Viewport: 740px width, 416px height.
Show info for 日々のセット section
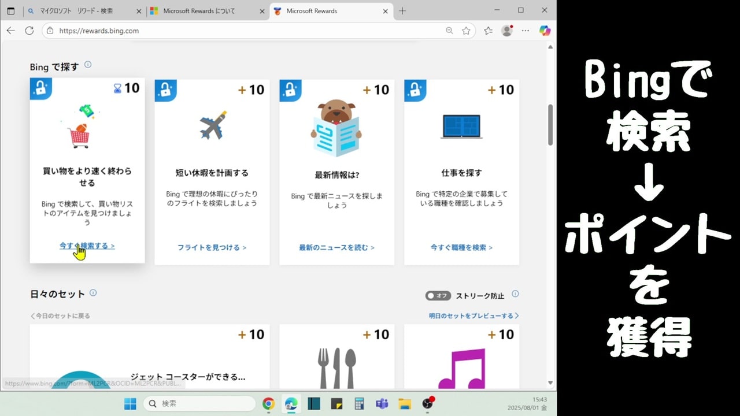click(93, 293)
